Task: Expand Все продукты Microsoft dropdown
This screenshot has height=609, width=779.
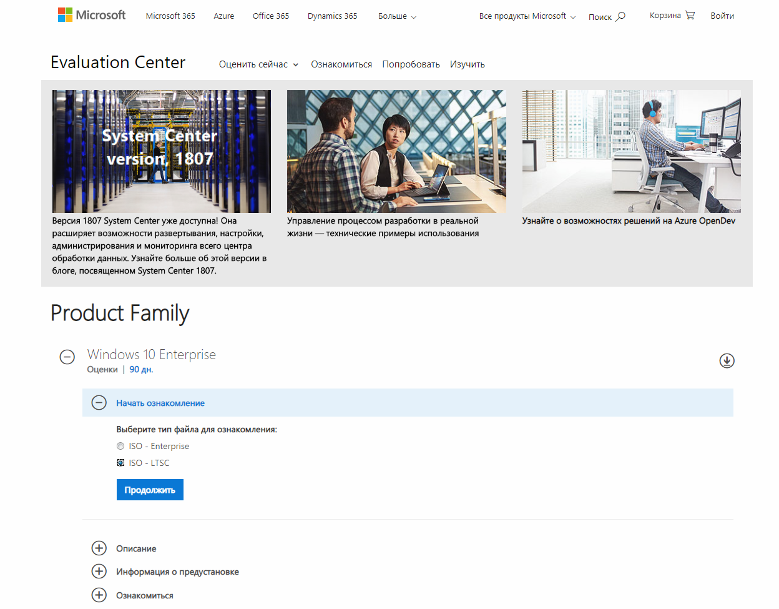Action: pyautogui.click(x=527, y=16)
